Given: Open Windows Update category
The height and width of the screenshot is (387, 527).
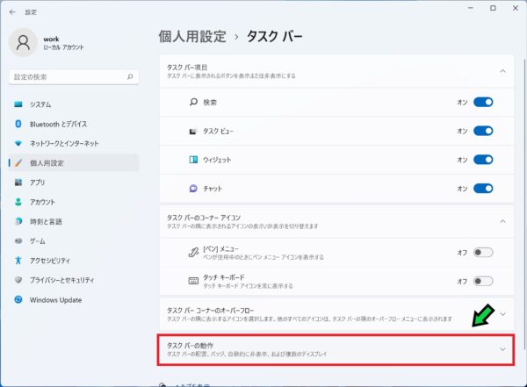Looking at the screenshot, I should coord(74,299).
